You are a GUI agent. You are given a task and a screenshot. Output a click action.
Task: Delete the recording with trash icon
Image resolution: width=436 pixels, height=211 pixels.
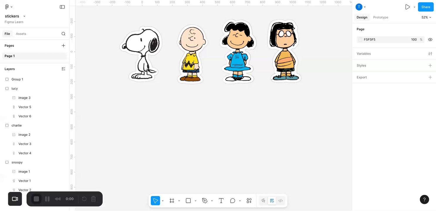94,199
